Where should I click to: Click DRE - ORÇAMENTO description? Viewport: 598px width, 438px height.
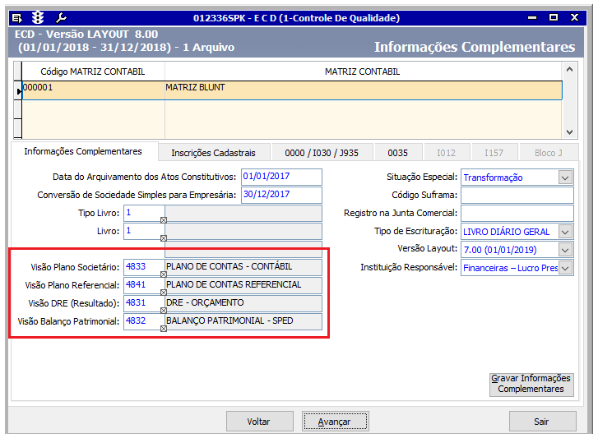243,303
